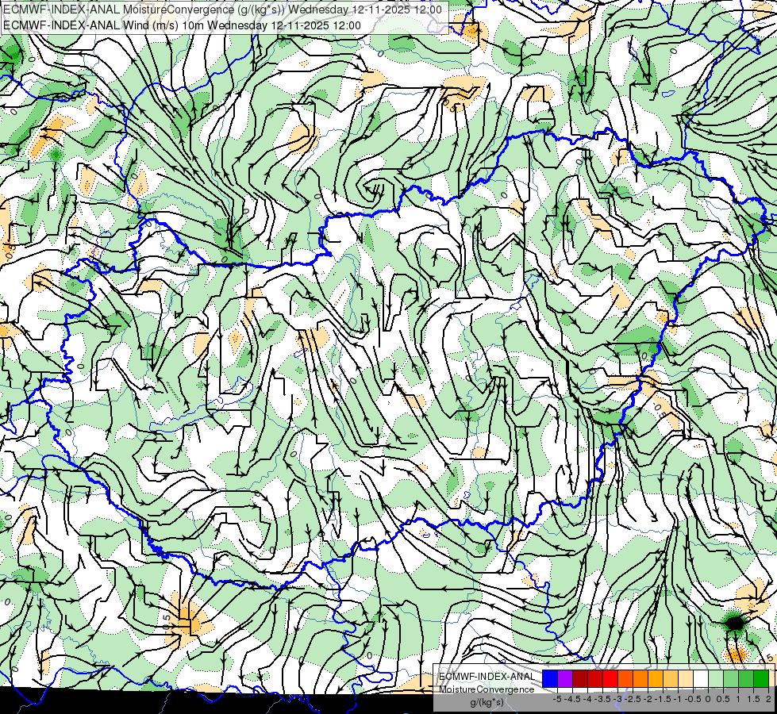The height and width of the screenshot is (714, 777).
Task: Select the lightest green swatch between 0 and 0.5
Action: 716,678
